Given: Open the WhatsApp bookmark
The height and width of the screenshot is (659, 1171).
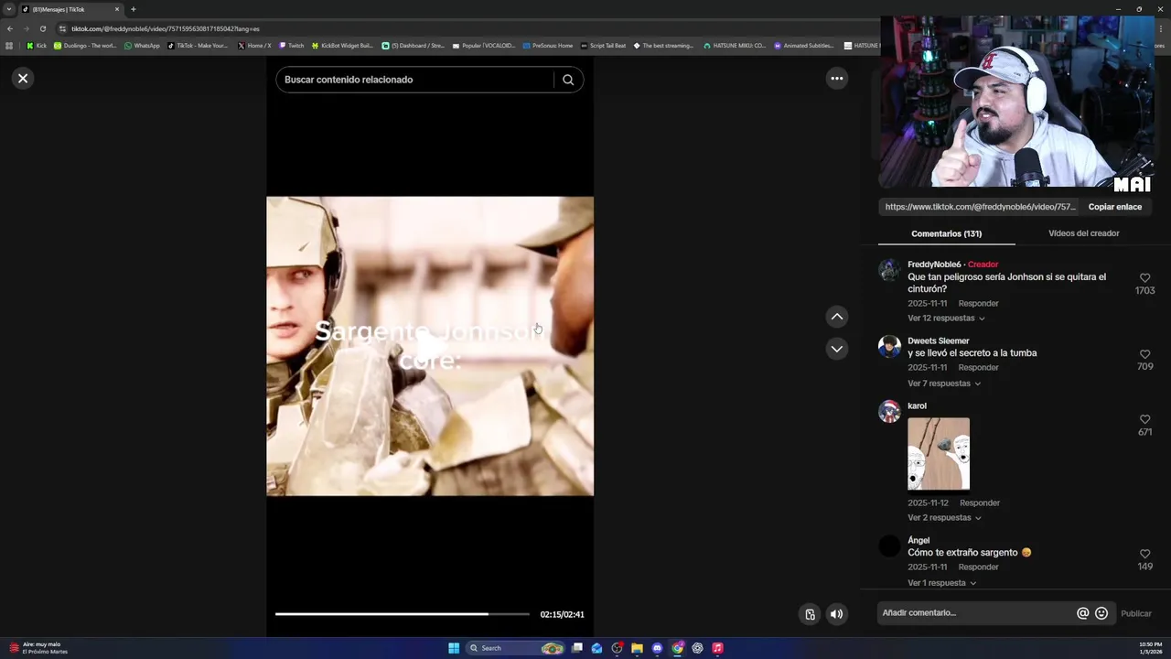Looking at the screenshot, I should (x=142, y=46).
